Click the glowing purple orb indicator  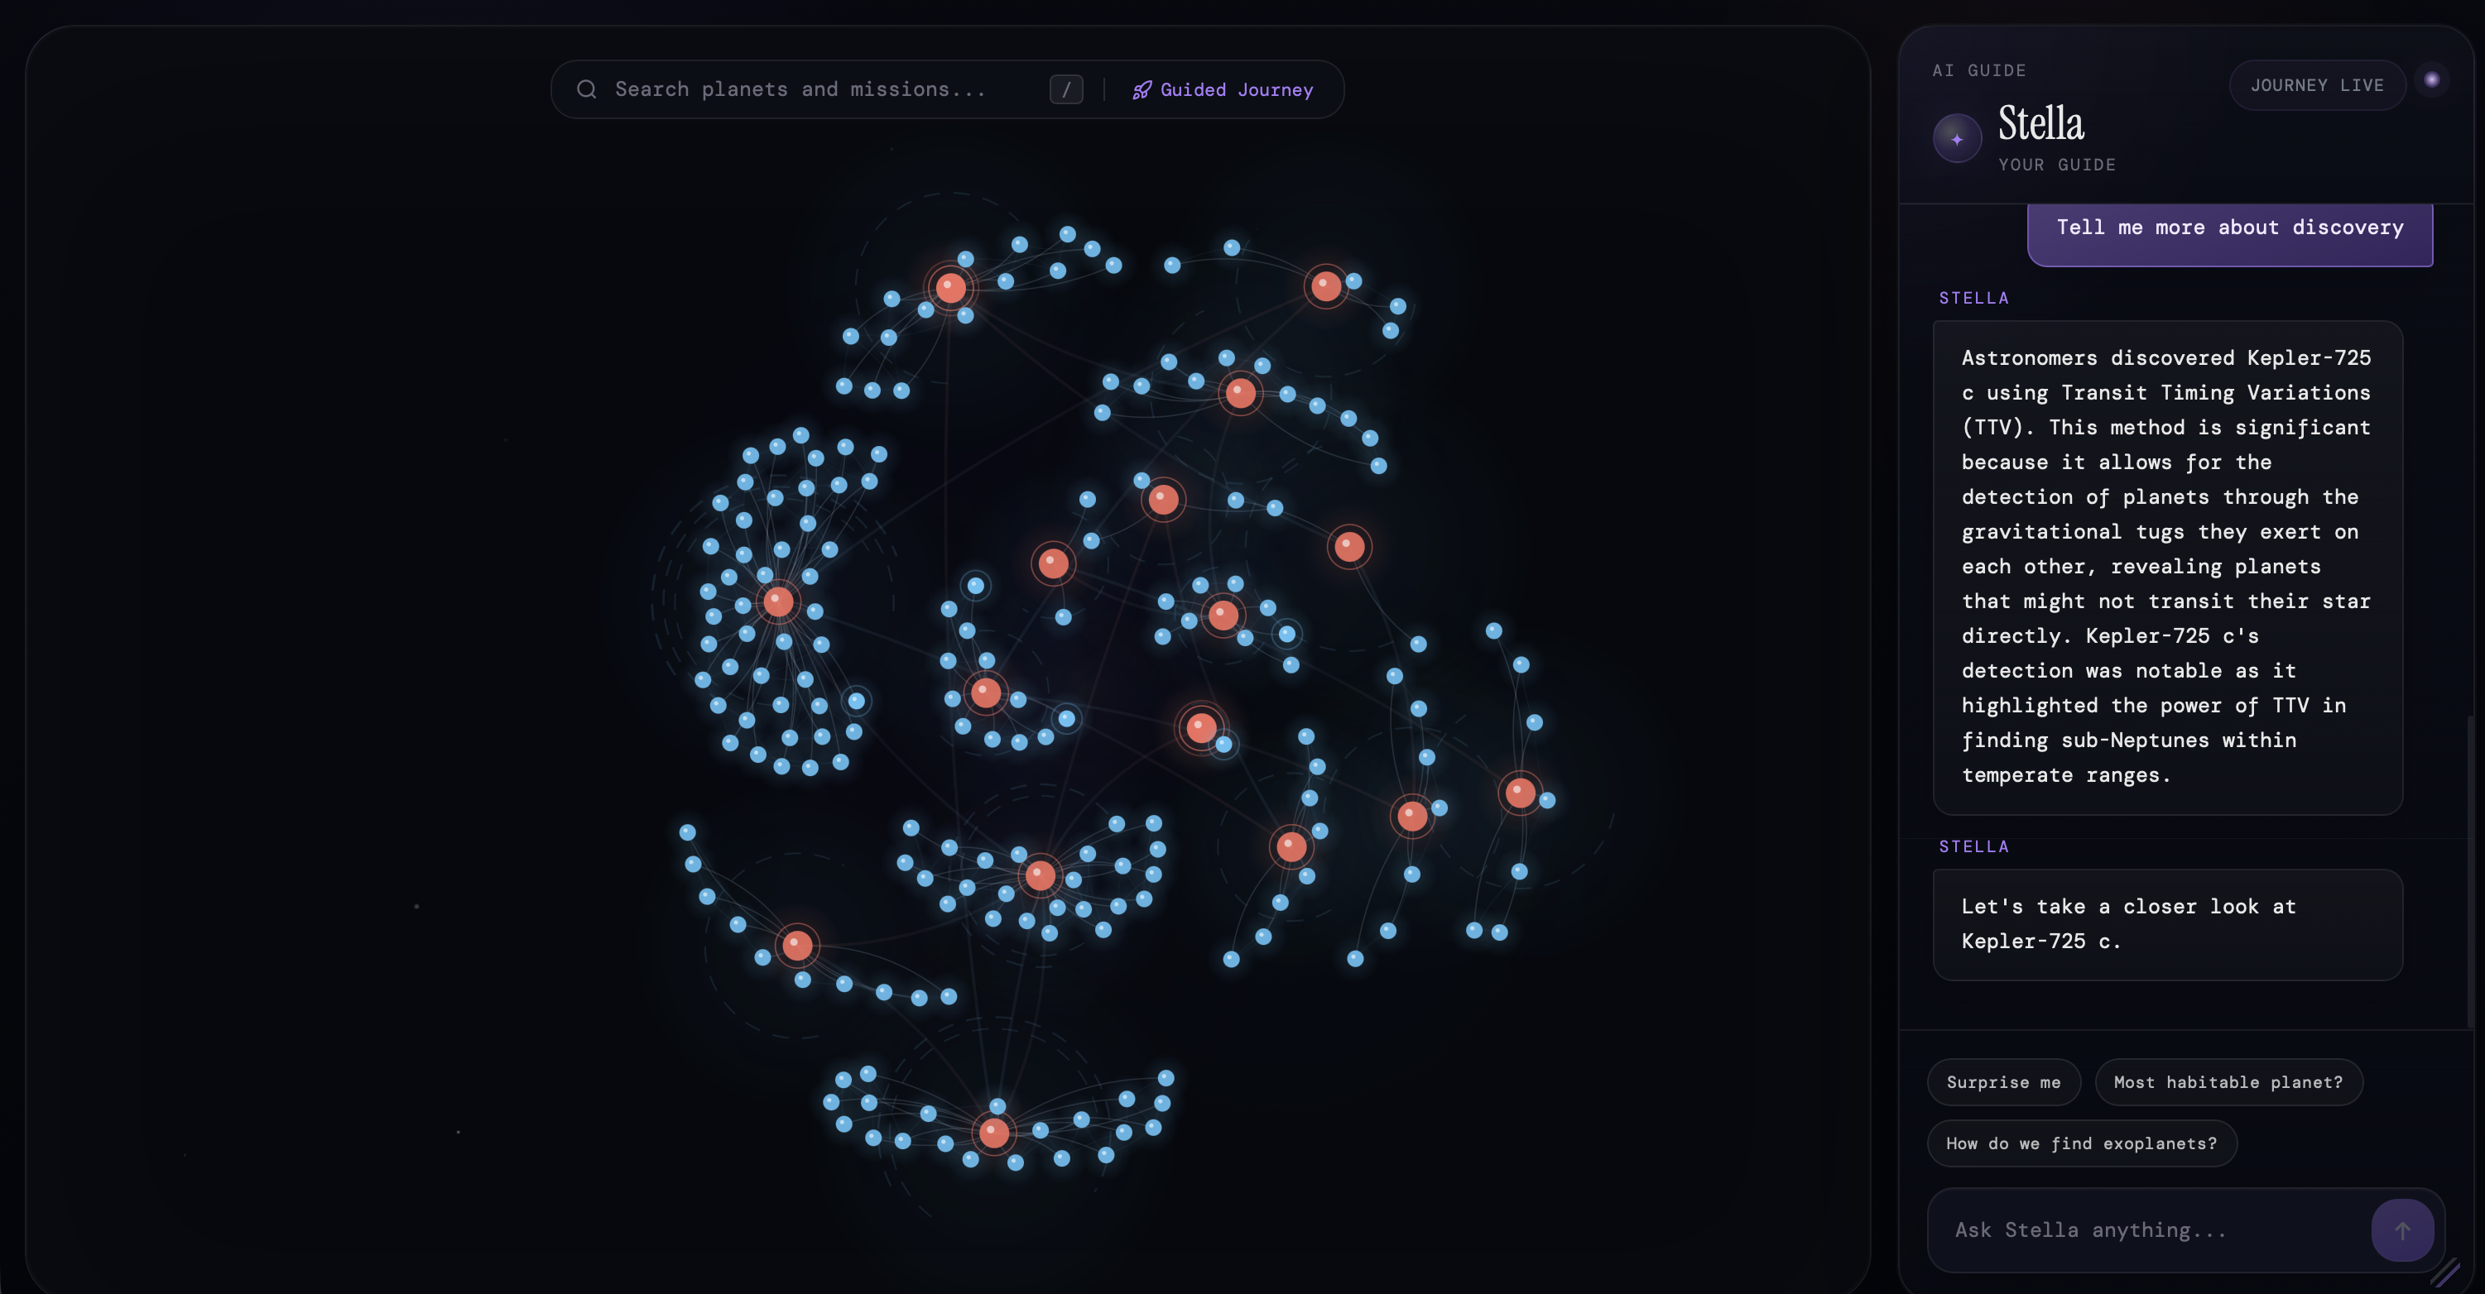(x=2431, y=80)
